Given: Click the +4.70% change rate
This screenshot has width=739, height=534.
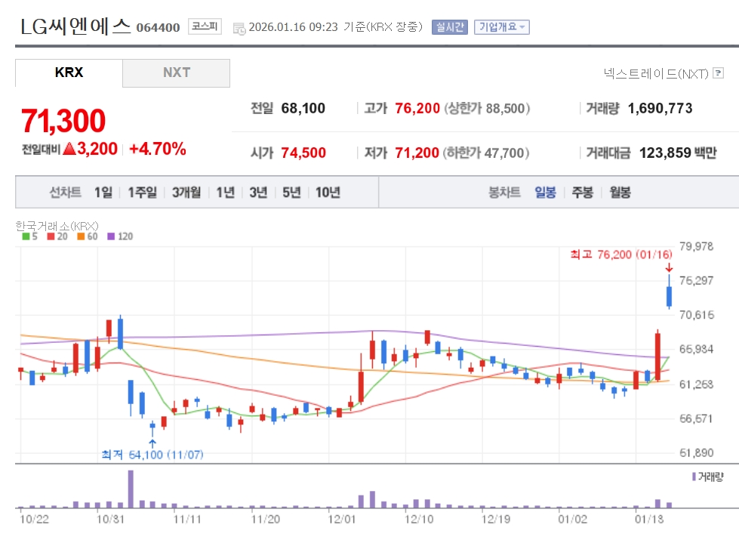Looking at the screenshot, I should pos(158,149).
